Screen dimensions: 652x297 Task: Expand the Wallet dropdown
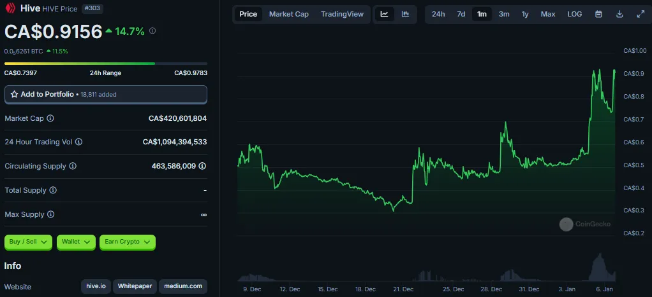(76, 242)
